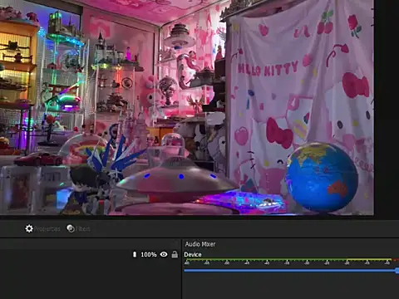Toggle the source eye visibility icon
This screenshot has height=299, width=399.
click(164, 254)
